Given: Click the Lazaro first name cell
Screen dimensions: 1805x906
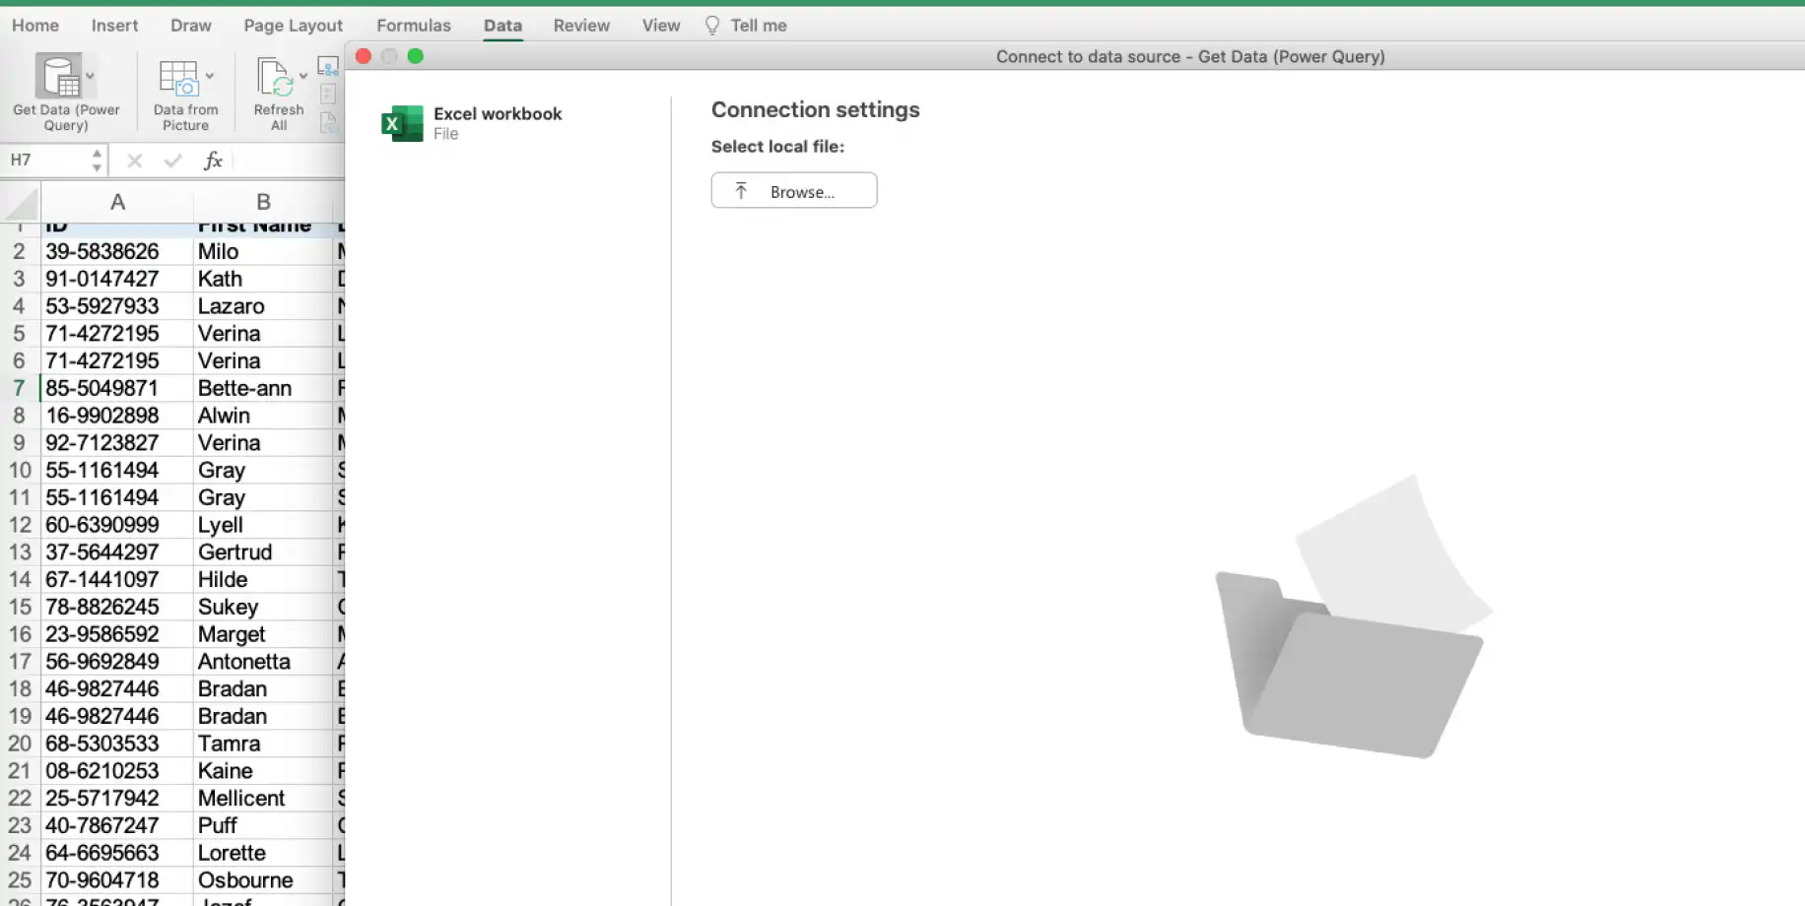Looking at the screenshot, I should pyautogui.click(x=263, y=306).
